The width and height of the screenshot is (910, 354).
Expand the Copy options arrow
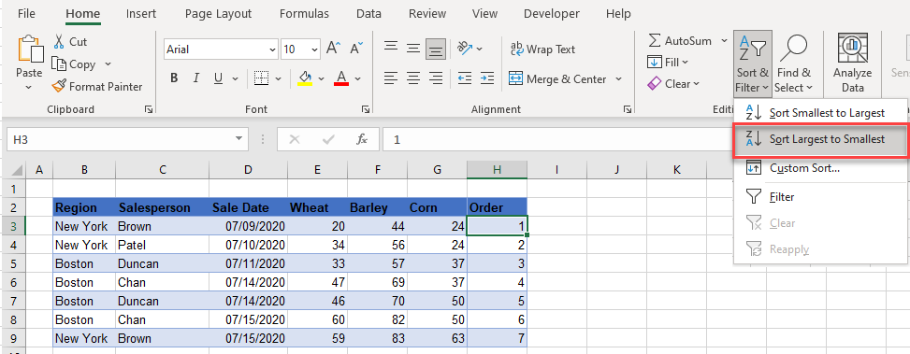[x=108, y=64]
